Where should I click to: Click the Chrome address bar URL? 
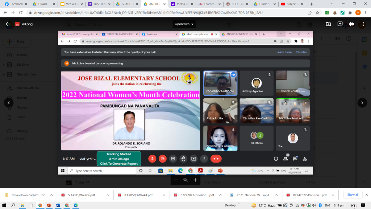pyautogui.click(x=148, y=13)
